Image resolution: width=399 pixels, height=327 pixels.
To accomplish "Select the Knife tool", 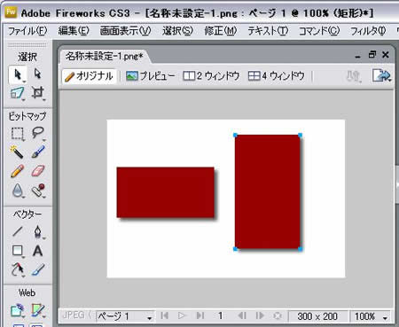I will (38, 269).
